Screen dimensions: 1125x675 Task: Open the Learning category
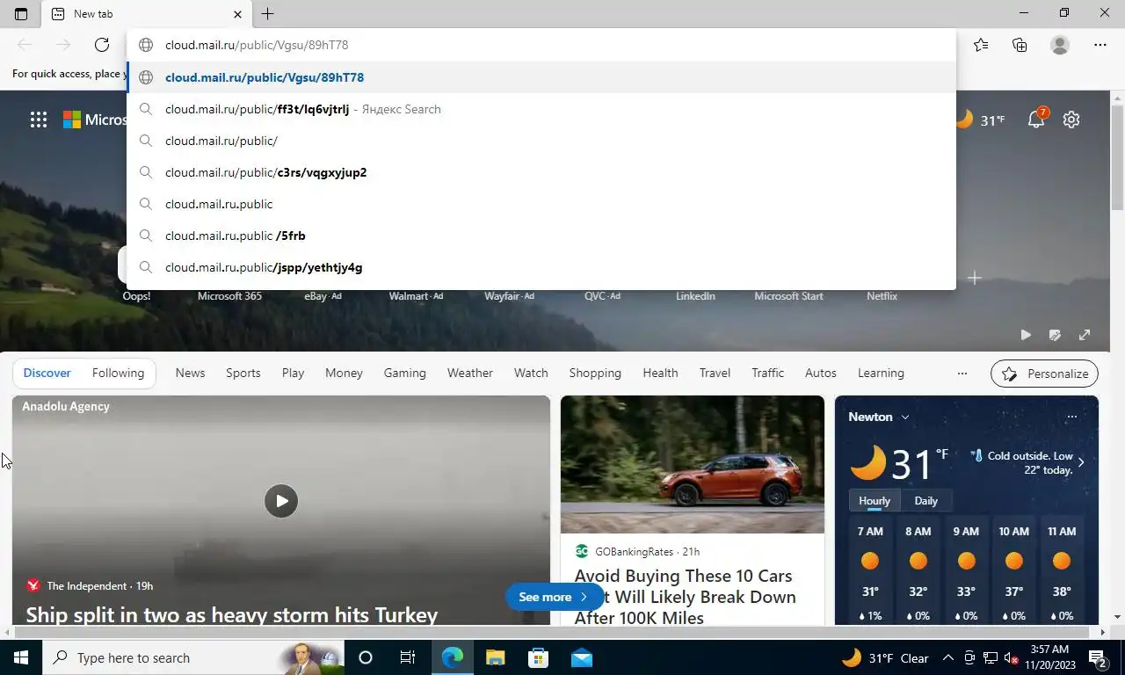click(881, 373)
